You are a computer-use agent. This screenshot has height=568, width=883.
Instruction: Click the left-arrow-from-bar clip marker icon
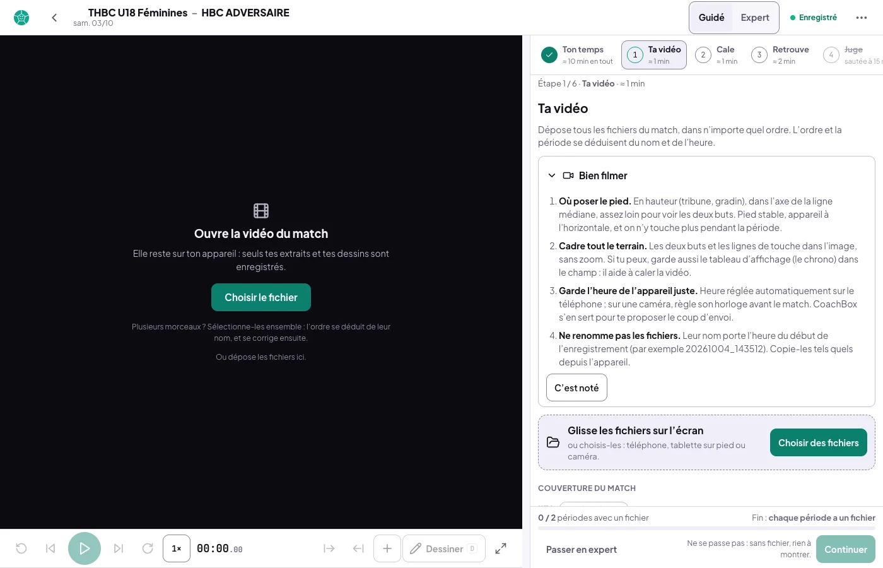pos(358,548)
